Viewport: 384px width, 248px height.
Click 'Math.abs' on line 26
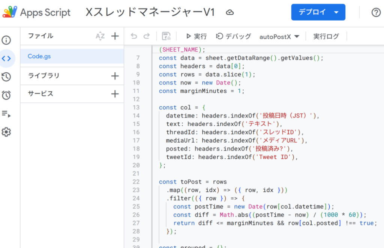coord(234,215)
